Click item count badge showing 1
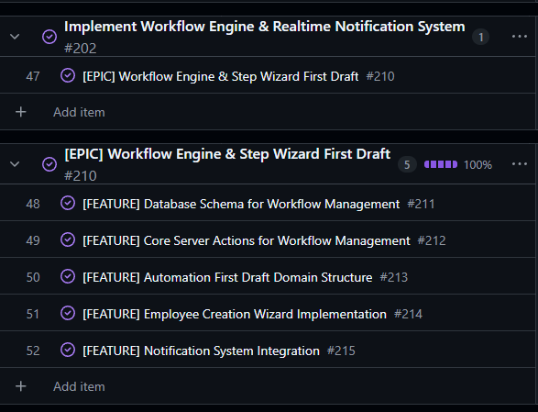The image size is (538, 412). [480, 37]
